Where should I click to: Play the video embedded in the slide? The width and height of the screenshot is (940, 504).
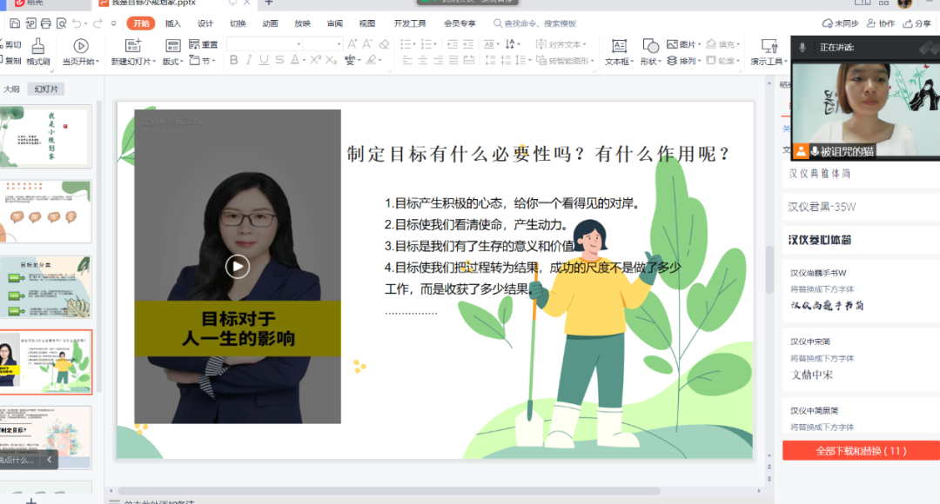pyautogui.click(x=238, y=267)
